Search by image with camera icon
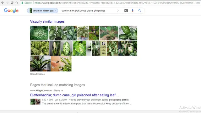The height and width of the screenshot is (113, 201). coord(126,10)
